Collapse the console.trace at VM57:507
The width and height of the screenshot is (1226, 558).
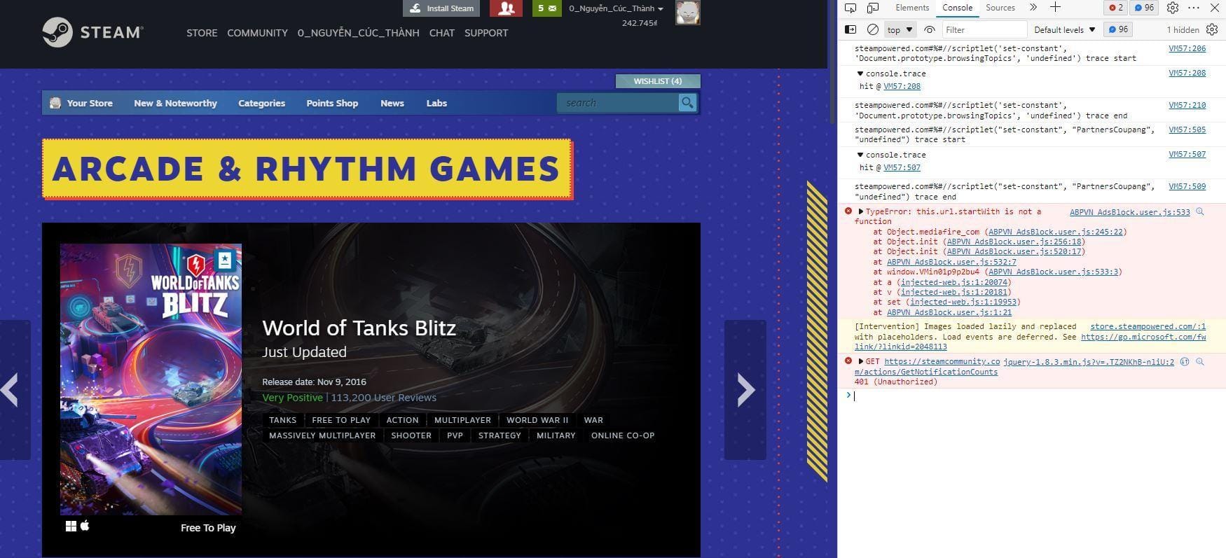[x=860, y=155]
